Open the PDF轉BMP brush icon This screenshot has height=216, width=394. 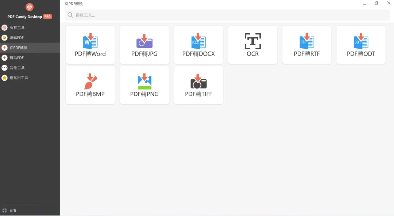tap(90, 81)
